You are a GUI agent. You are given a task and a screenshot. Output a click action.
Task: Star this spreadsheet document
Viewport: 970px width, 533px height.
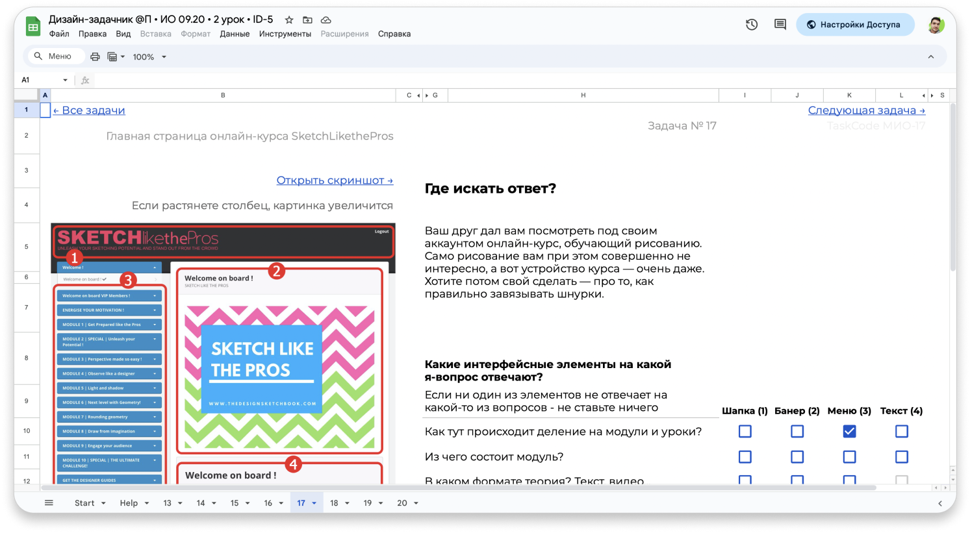289,20
